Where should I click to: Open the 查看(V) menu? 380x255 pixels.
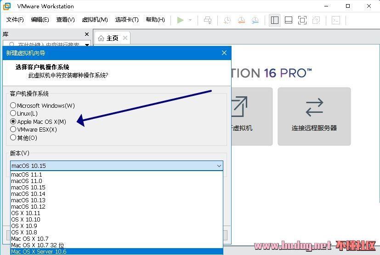(65, 20)
